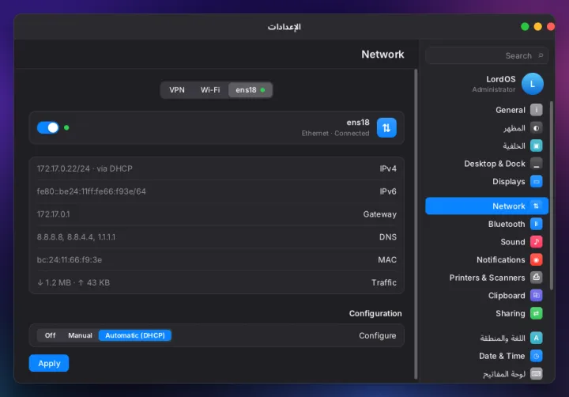Open the Clipboard purple icon

pyautogui.click(x=536, y=295)
